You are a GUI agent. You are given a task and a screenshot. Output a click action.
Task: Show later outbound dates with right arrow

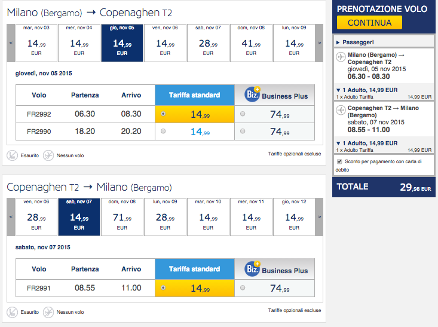tap(319, 42)
